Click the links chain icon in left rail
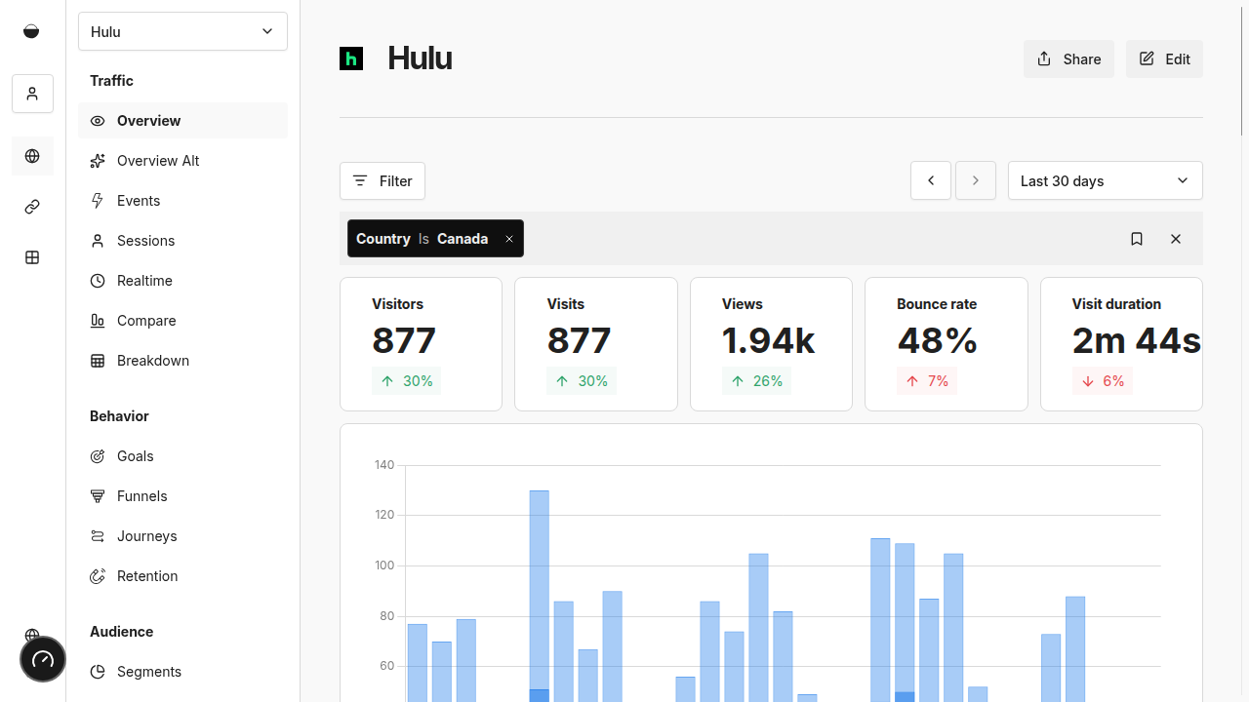The image size is (1249, 702). click(x=32, y=207)
